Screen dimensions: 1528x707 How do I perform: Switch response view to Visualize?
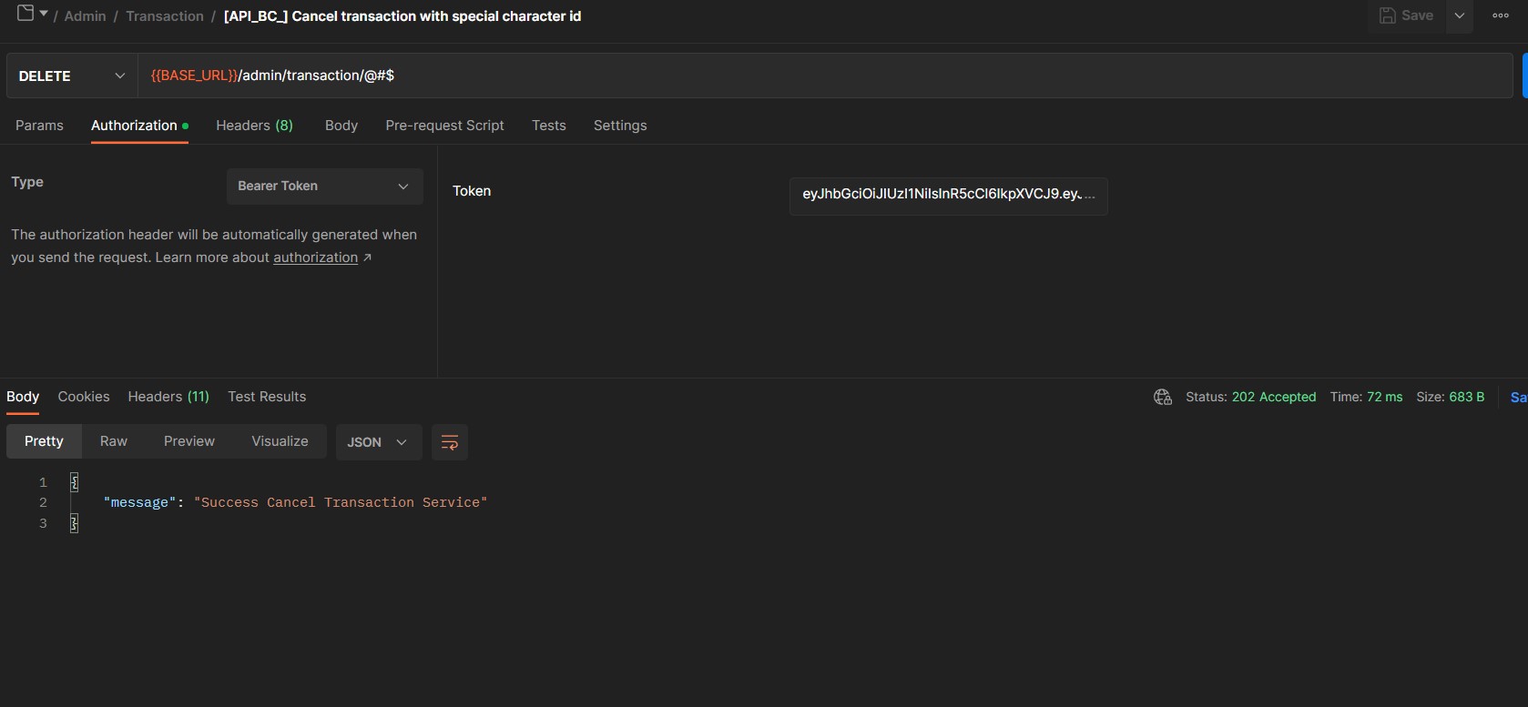pyautogui.click(x=280, y=441)
